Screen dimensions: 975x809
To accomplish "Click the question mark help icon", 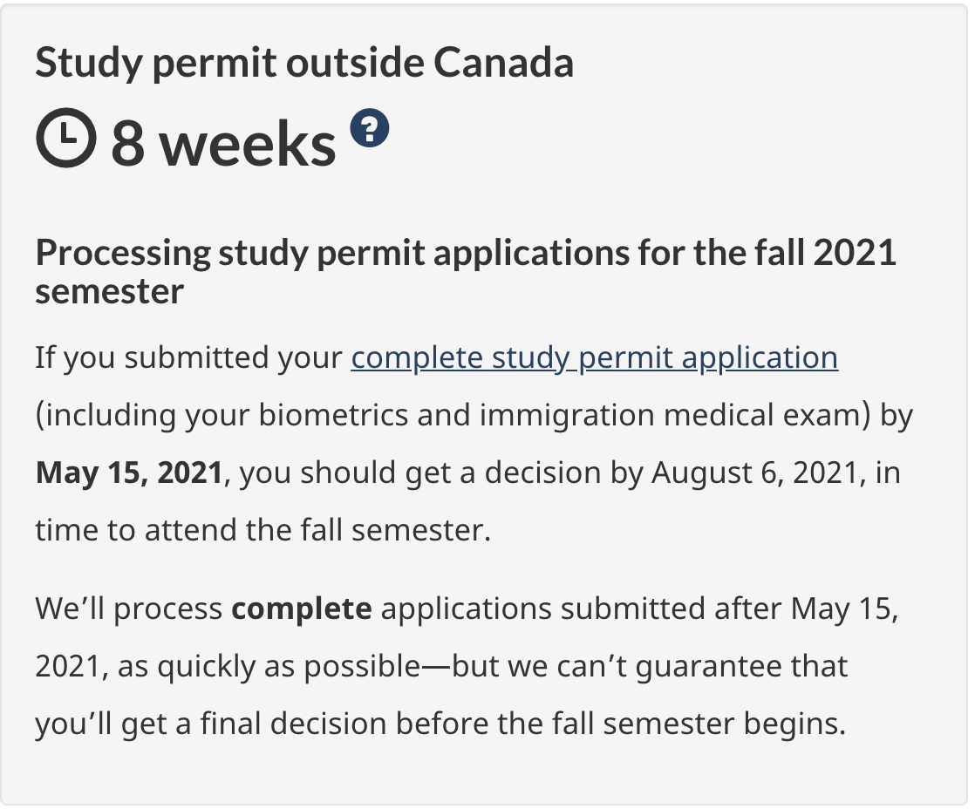I will pyautogui.click(x=370, y=130).
